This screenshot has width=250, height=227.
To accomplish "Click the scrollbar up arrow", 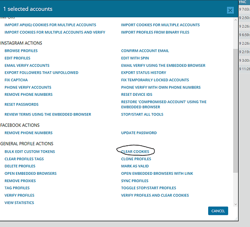I will click(235, 20).
